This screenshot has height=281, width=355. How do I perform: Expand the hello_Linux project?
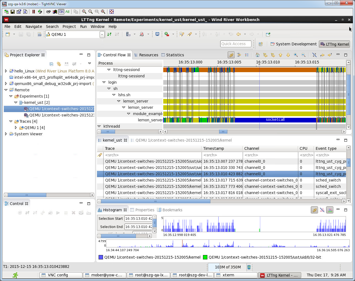pyautogui.click(x=6, y=71)
